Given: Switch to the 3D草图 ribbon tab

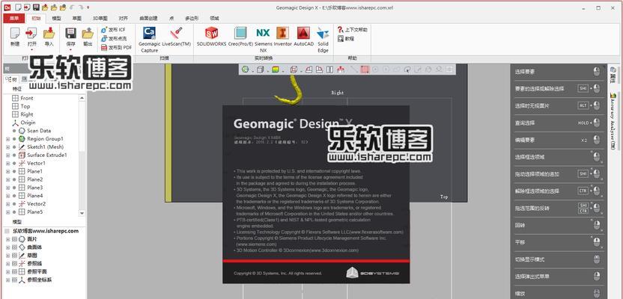Looking at the screenshot, I should tap(100, 18).
